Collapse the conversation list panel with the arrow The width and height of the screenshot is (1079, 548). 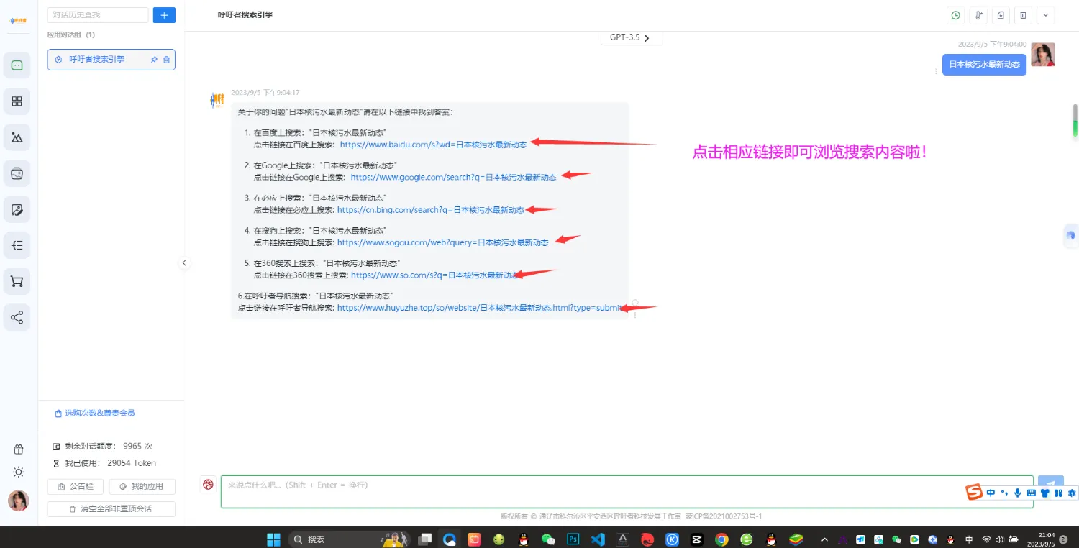184,263
